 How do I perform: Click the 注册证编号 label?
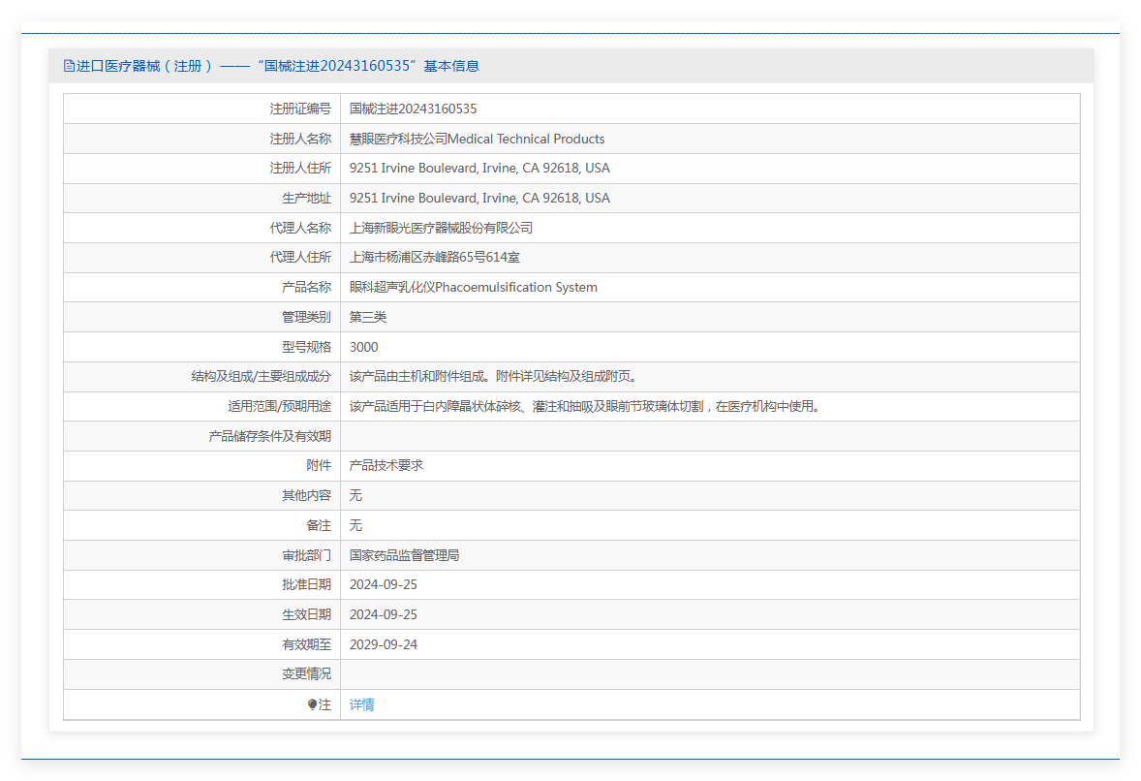tap(300, 109)
